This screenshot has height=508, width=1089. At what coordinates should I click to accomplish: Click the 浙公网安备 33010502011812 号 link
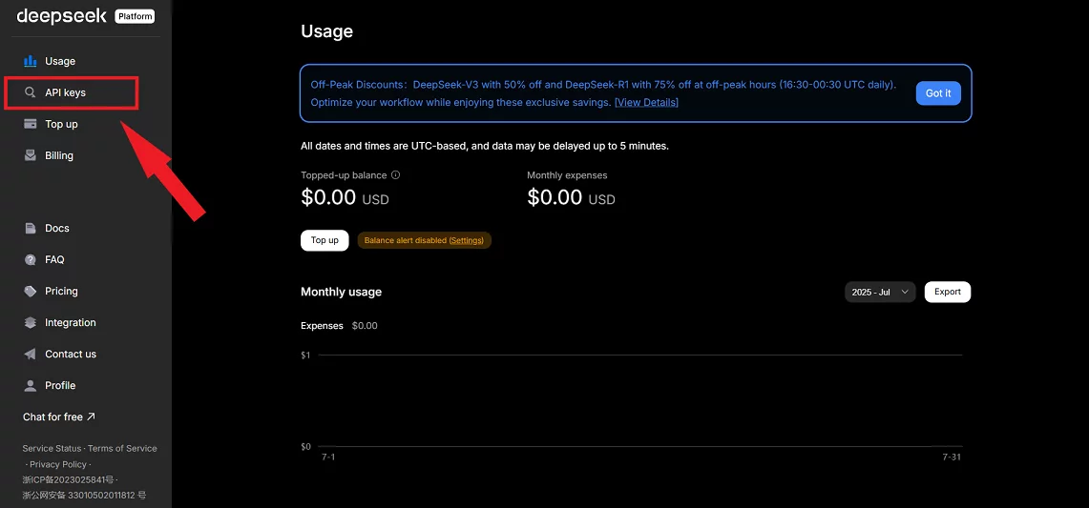pyautogui.click(x=84, y=496)
